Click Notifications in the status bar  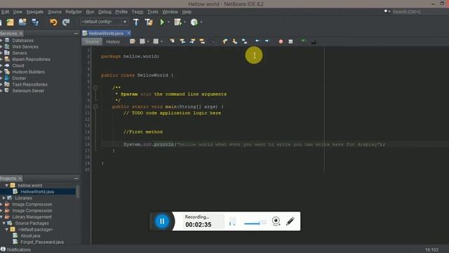point(15,250)
